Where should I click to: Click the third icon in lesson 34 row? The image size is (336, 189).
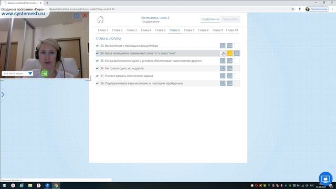click(237, 53)
